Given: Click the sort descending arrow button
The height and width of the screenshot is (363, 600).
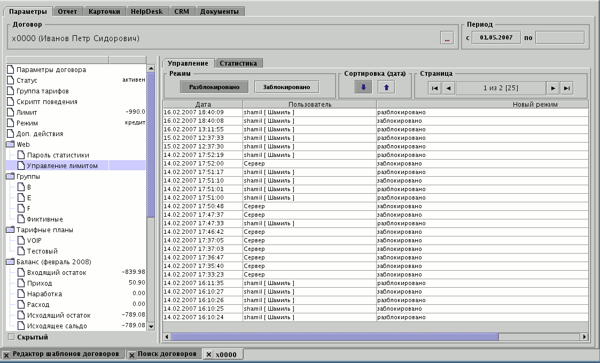Looking at the screenshot, I should [363, 88].
